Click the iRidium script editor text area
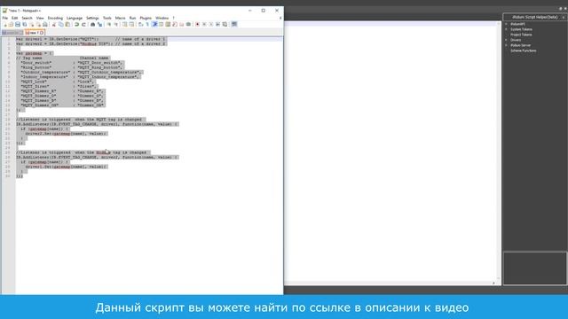This screenshot has width=568, height=319. [390, 152]
